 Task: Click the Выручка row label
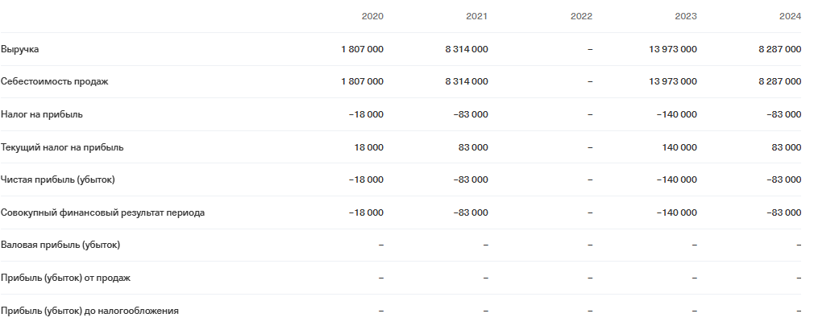point(20,49)
